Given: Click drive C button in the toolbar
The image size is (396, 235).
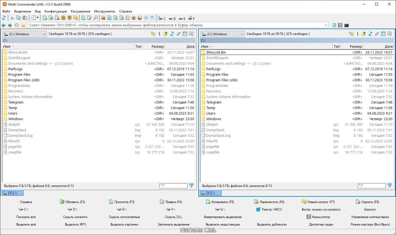Looking at the screenshot, I should click(162, 18).
